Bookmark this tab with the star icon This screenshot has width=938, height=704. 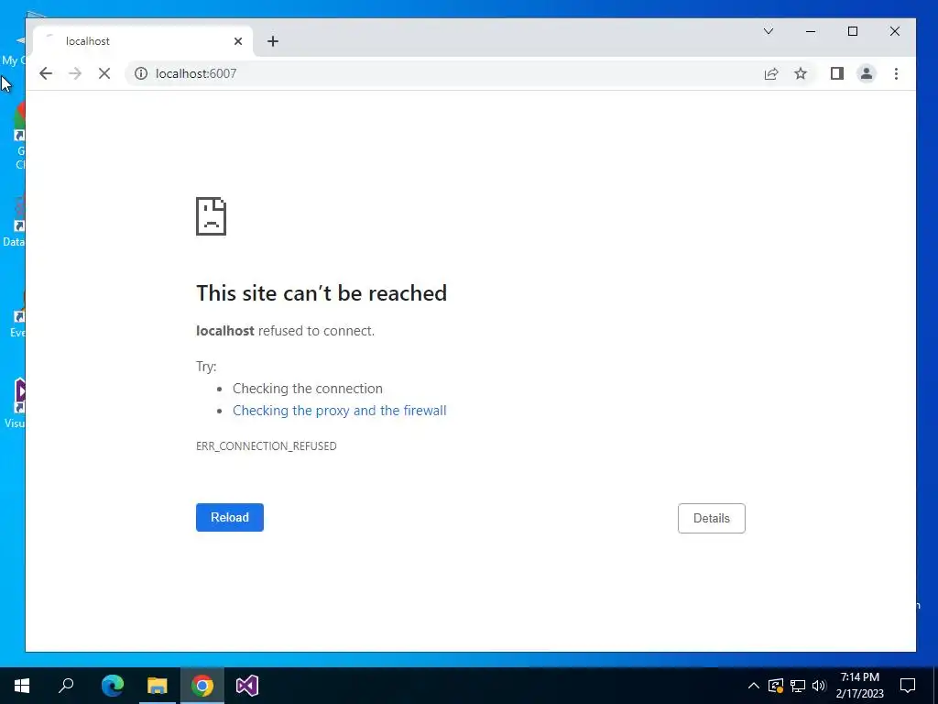tap(801, 73)
